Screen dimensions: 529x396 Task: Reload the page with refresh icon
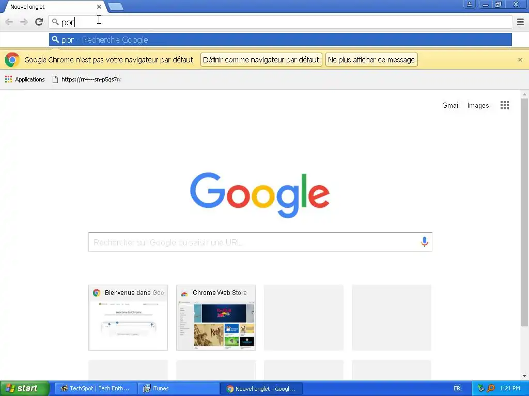(39, 22)
